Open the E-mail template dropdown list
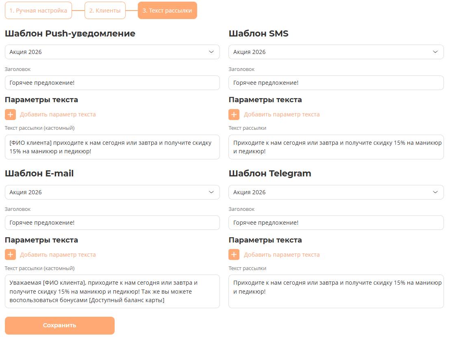 tap(112, 192)
